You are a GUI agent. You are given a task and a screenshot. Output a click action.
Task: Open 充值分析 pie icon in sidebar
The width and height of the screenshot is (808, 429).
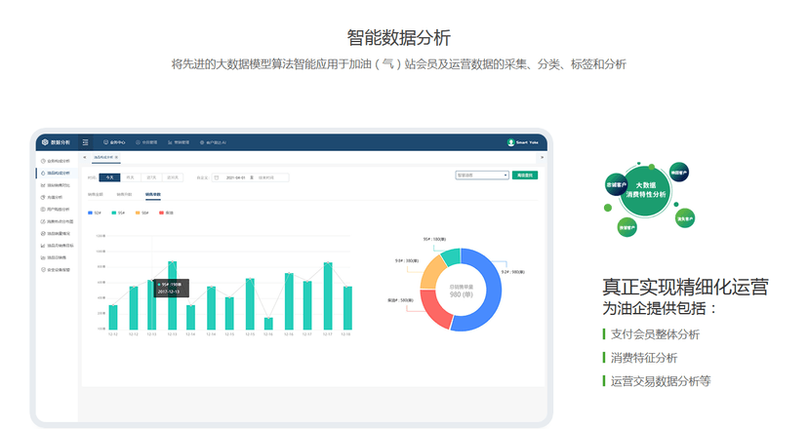click(43, 197)
